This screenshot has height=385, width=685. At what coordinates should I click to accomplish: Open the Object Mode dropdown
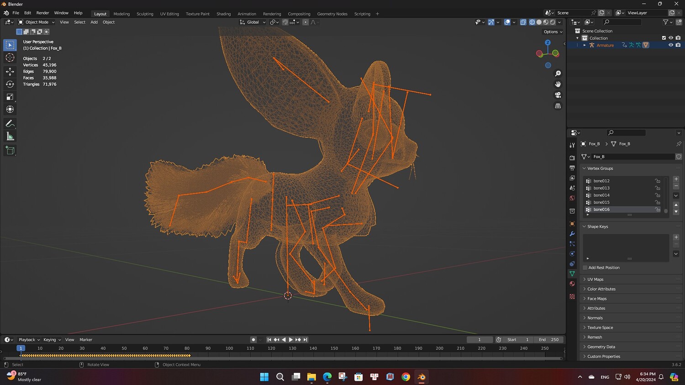coord(36,22)
